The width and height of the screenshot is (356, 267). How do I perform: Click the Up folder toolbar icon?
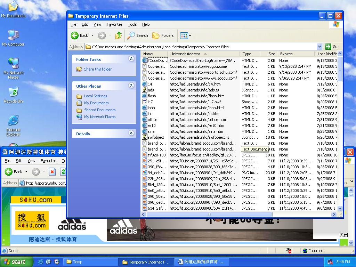119,35
